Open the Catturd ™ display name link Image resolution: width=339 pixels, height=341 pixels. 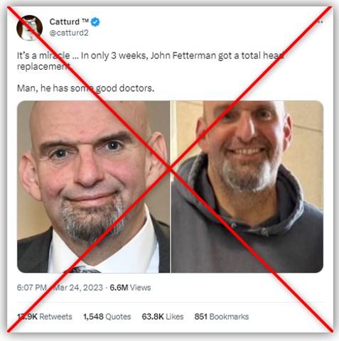click(x=69, y=22)
